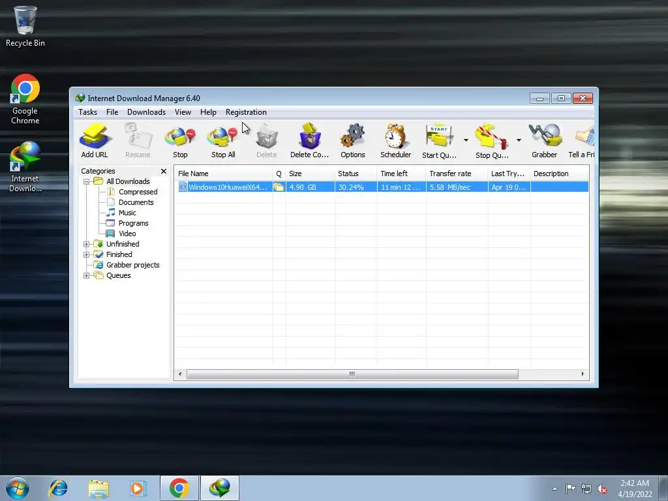Collapse the All Downloads tree node

click(87, 181)
